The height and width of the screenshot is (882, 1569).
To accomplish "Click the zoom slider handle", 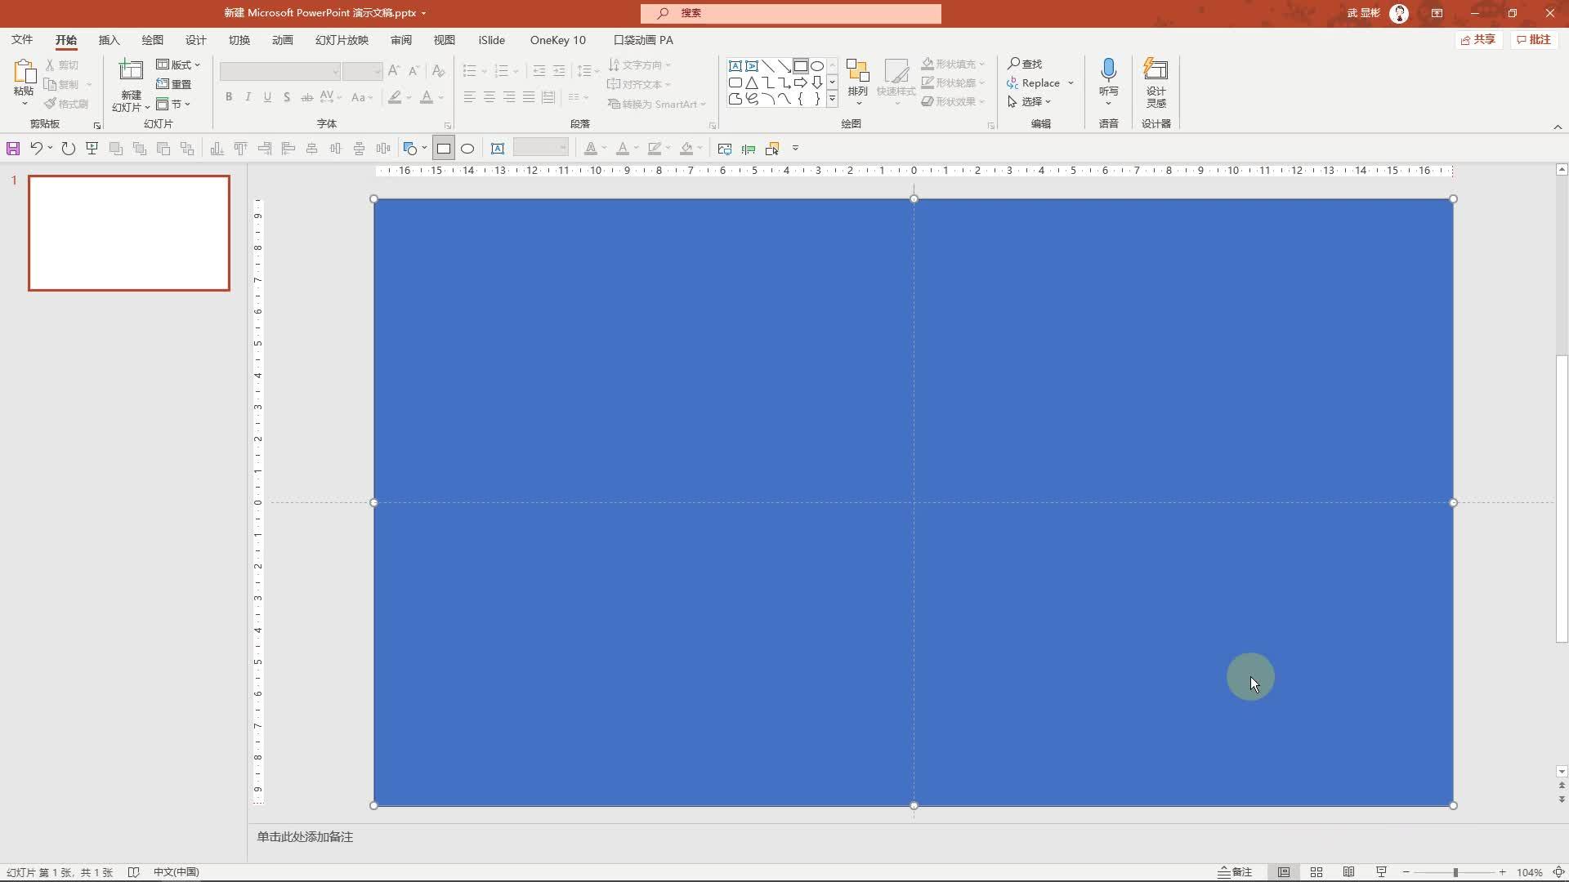I will click(x=1455, y=872).
